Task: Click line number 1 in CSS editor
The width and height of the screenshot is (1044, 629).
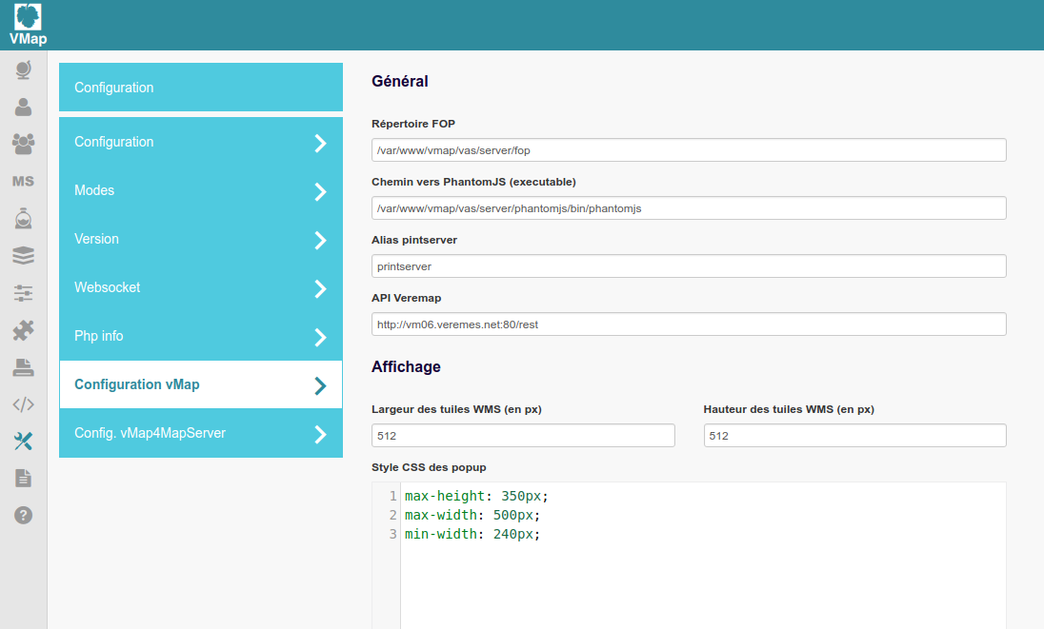Action: [392, 496]
